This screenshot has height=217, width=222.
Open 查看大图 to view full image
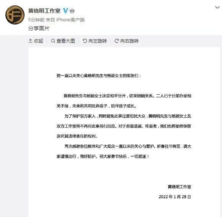tap(63, 41)
